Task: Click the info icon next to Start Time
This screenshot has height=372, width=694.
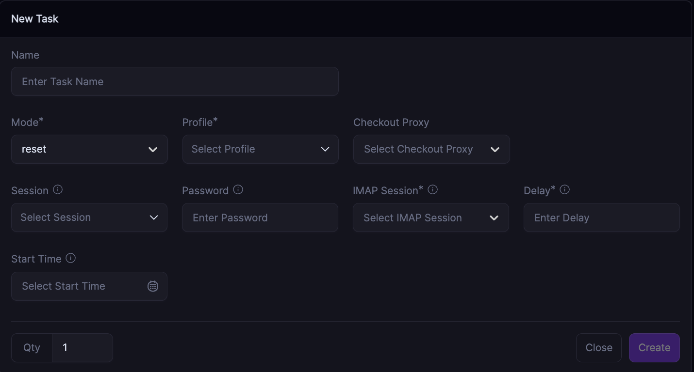Action: [x=70, y=258]
